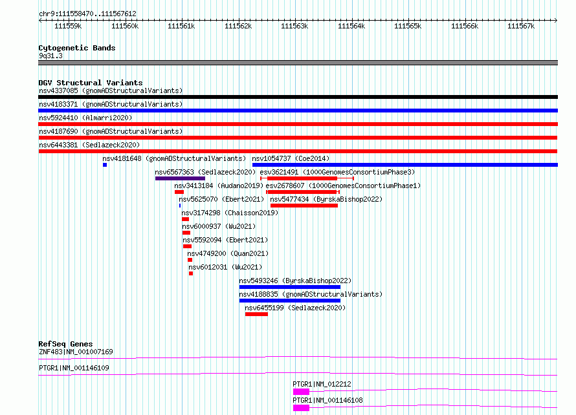Click the PTGR1|NM_001146108 magenta exon block
The image size is (576, 415).
[301, 408]
